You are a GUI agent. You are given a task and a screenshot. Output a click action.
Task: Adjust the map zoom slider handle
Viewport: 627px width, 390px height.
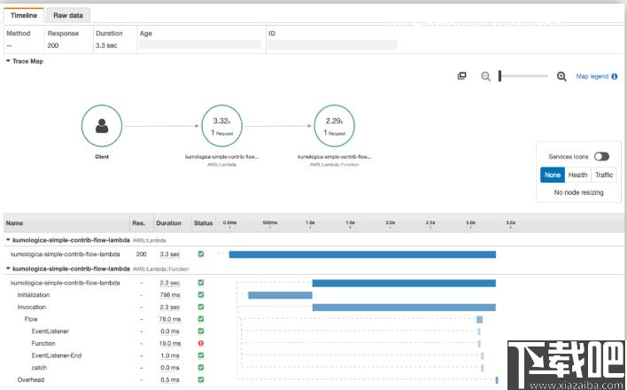pos(499,75)
